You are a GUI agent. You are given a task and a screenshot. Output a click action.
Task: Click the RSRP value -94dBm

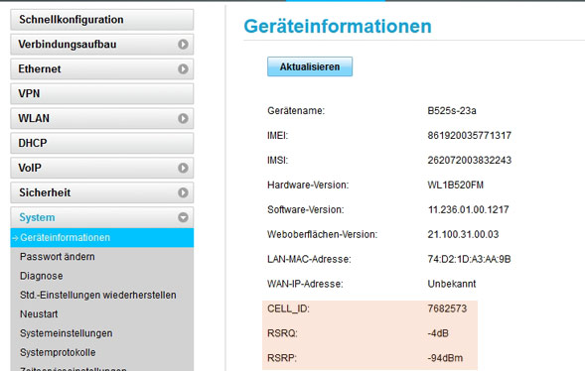(445, 358)
